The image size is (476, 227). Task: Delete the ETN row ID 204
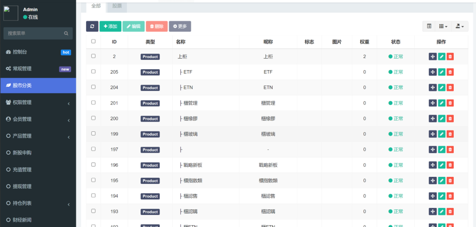(x=450, y=87)
